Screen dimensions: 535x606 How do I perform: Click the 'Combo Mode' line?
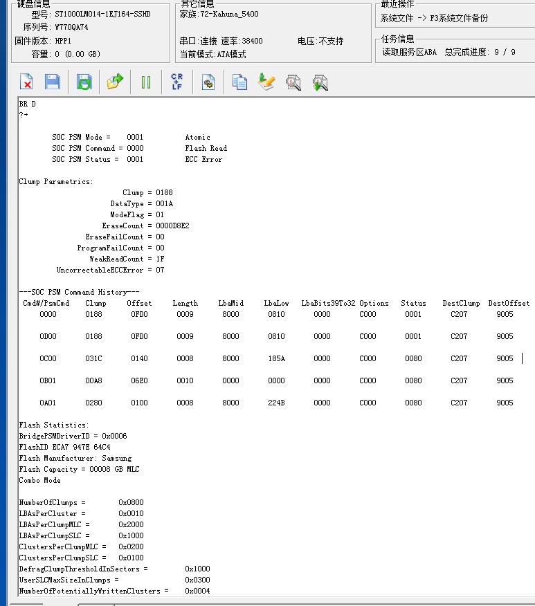coord(40,480)
